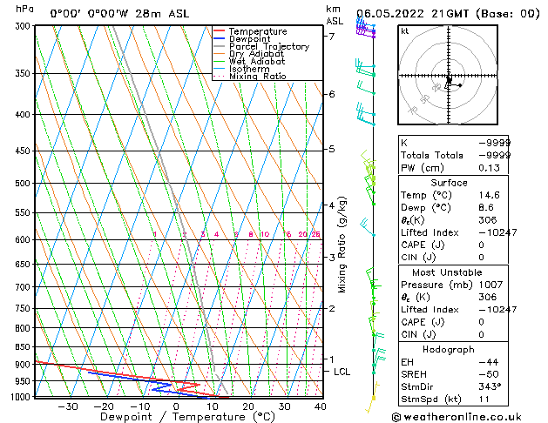Click the 'Totals Totals' row label
Viewport: 548px width, 423px height.
(432, 155)
